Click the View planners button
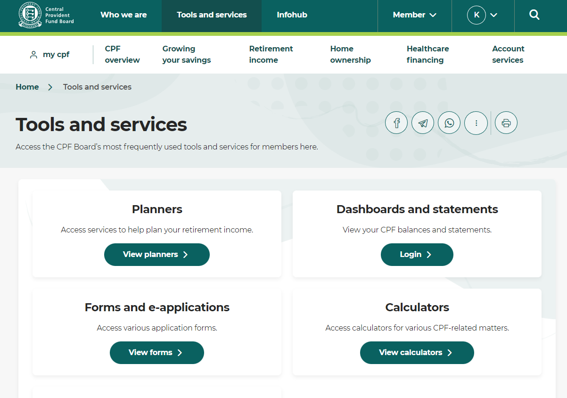 (x=157, y=255)
